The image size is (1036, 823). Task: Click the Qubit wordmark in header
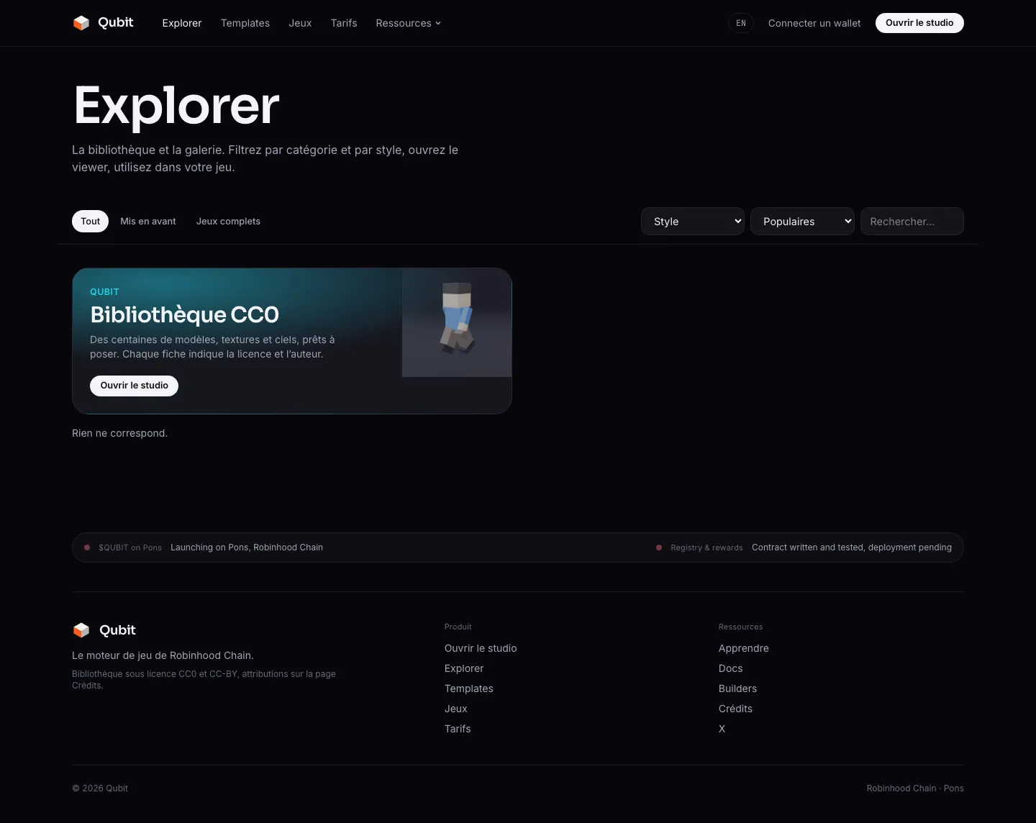116,22
